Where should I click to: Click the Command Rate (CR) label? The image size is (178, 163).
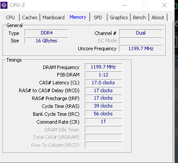[58, 122]
